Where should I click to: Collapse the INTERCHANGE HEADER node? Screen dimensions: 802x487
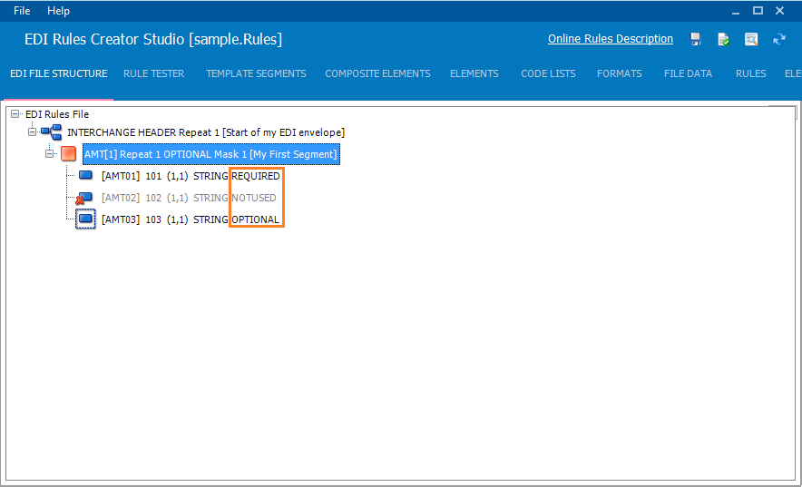point(32,131)
